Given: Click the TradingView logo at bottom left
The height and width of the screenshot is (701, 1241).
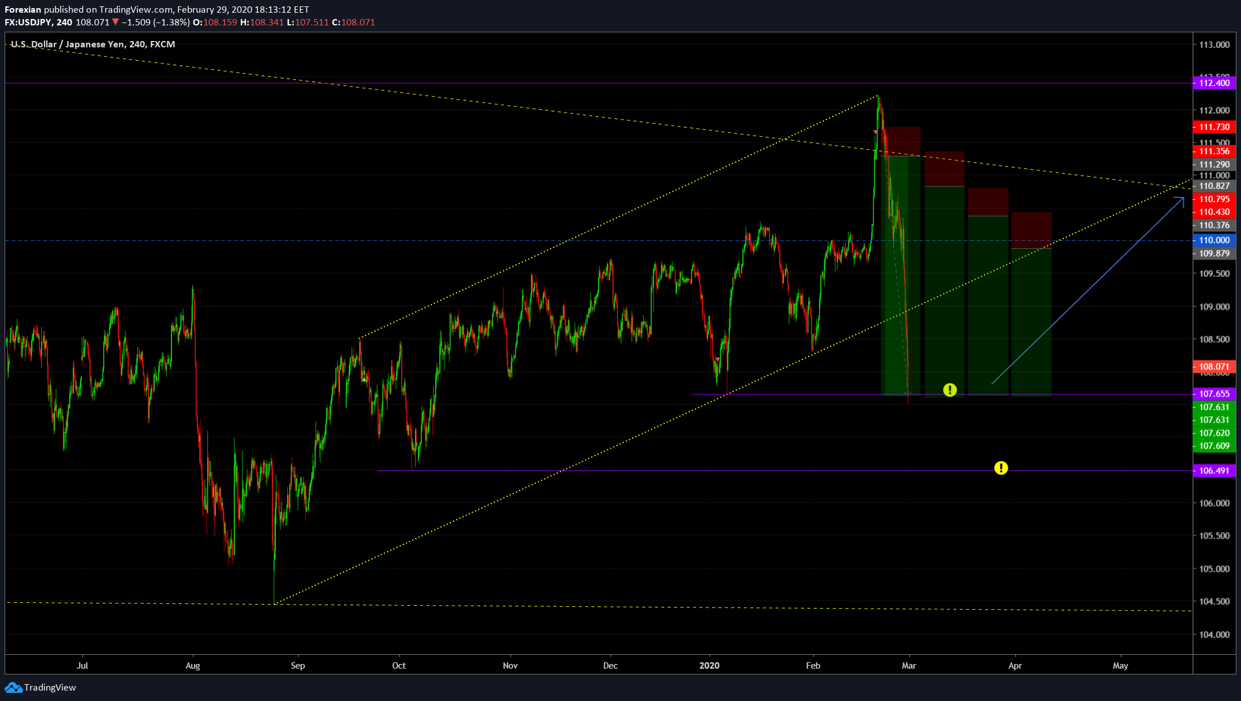Looking at the screenshot, I should (x=40, y=687).
